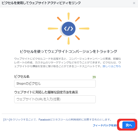Focus the ピクセル名 input field

tap(55, 83)
